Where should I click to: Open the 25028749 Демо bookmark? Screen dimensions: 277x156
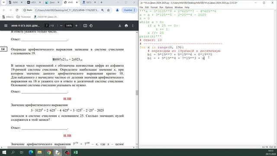[x=46, y=17]
